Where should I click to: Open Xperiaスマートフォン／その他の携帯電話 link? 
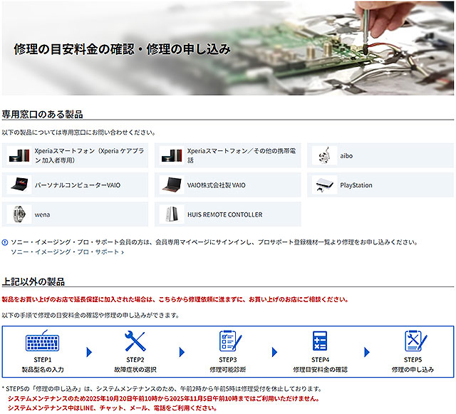(241, 155)
